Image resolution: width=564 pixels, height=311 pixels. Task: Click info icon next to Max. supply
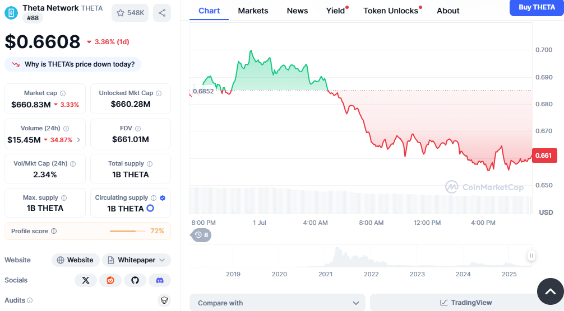64,197
